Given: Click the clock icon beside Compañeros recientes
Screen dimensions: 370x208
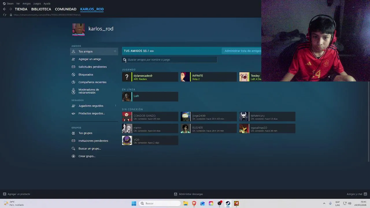Looking at the screenshot, I should (73, 82).
